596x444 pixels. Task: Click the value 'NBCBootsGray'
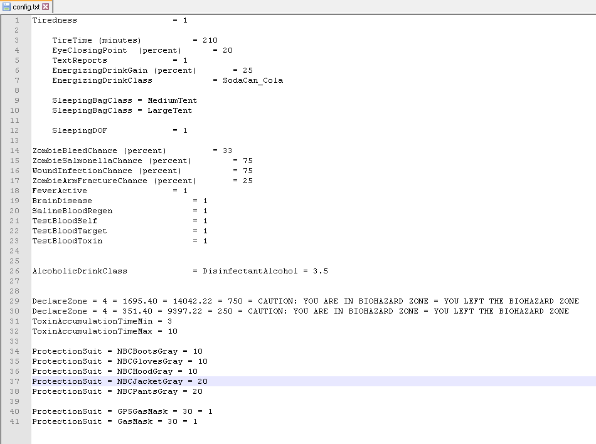point(147,351)
